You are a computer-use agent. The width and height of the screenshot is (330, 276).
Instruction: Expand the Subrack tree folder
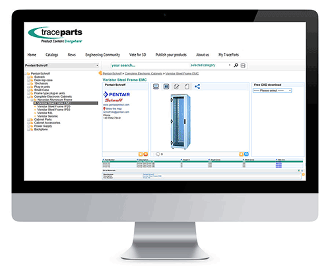[x=28, y=77]
